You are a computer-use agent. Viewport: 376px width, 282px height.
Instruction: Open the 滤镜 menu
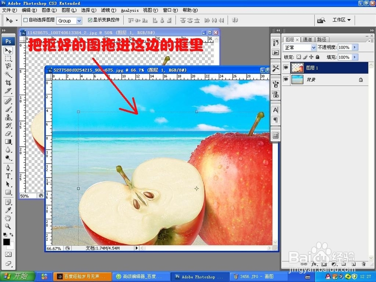108,10
